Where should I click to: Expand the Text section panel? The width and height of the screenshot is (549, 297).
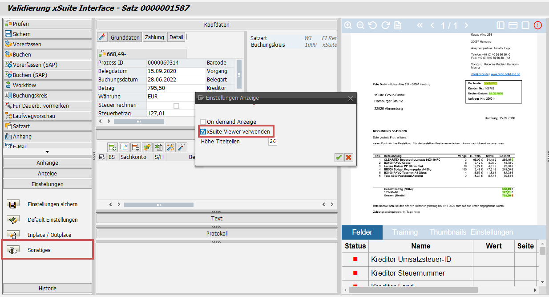pos(217,218)
